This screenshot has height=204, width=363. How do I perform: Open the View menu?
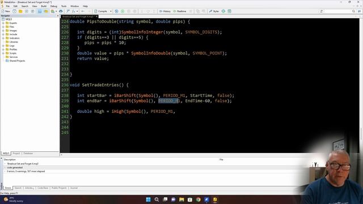coord(35,6)
